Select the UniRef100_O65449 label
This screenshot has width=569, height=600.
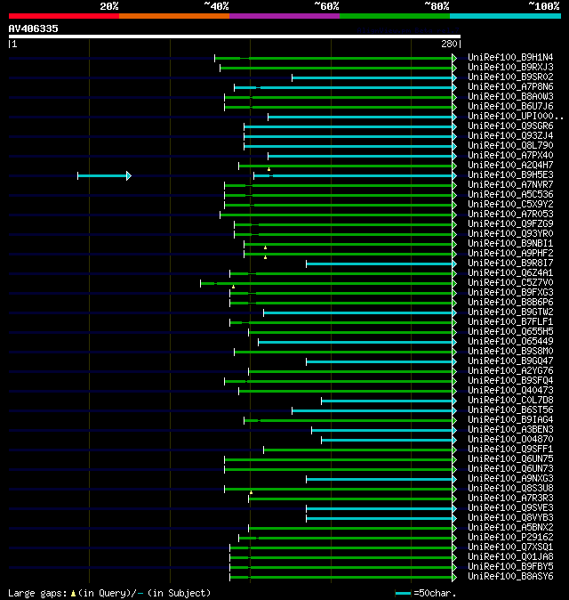click(x=510, y=341)
